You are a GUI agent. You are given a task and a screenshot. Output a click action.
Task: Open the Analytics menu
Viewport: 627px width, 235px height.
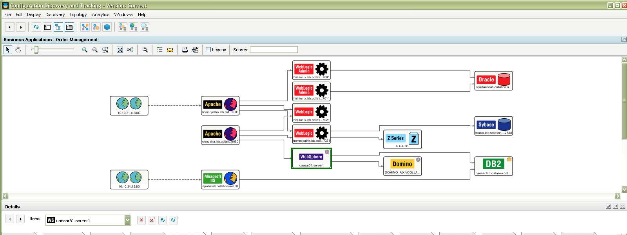(101, 14)
